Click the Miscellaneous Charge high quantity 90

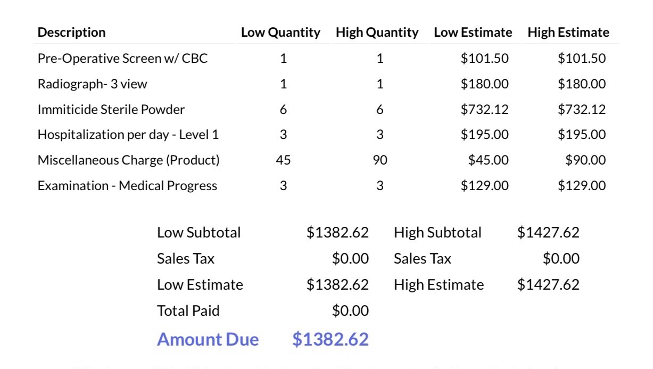[x=380, y=160]
